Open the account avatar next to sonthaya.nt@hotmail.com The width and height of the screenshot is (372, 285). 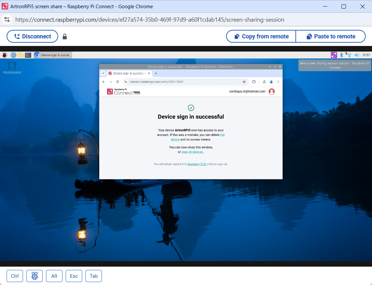272,92
